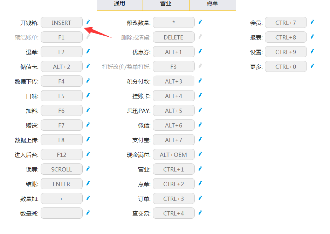Edit the 修改数量 shortcut via pencil icon
Image resolution: width=330 pixels, height=234 pixels.
pyautogui.click(x=200, y=22)
